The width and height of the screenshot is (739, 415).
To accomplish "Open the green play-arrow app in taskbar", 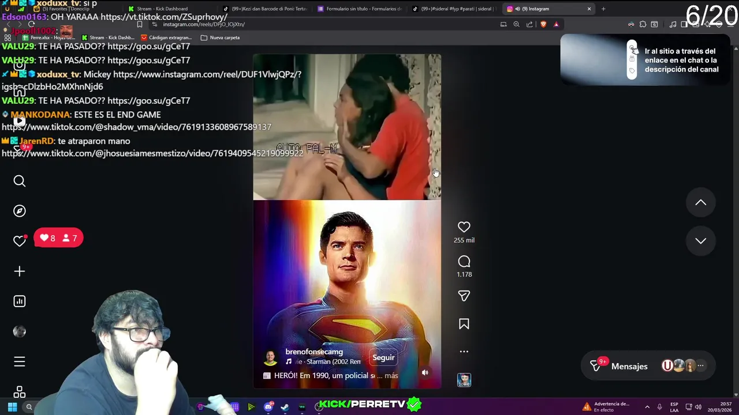I will pyautogui.click(x=251, y=407).
